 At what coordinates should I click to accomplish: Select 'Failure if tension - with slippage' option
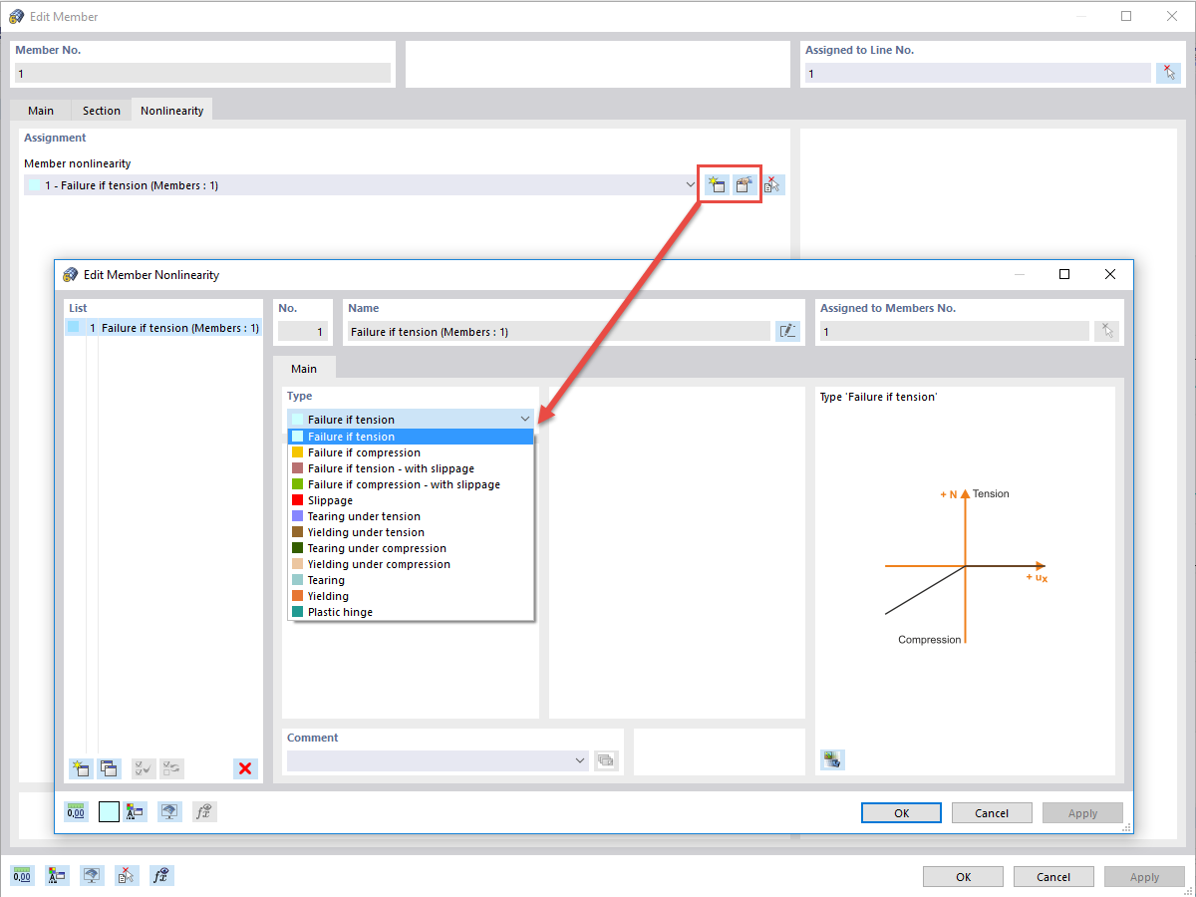[411, 468]
